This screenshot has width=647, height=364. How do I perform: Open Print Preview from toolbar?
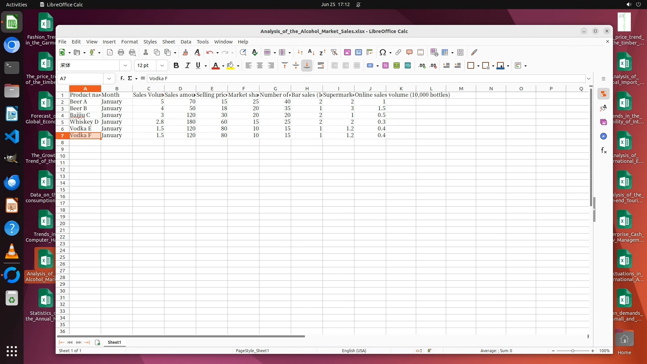[132, 52]
